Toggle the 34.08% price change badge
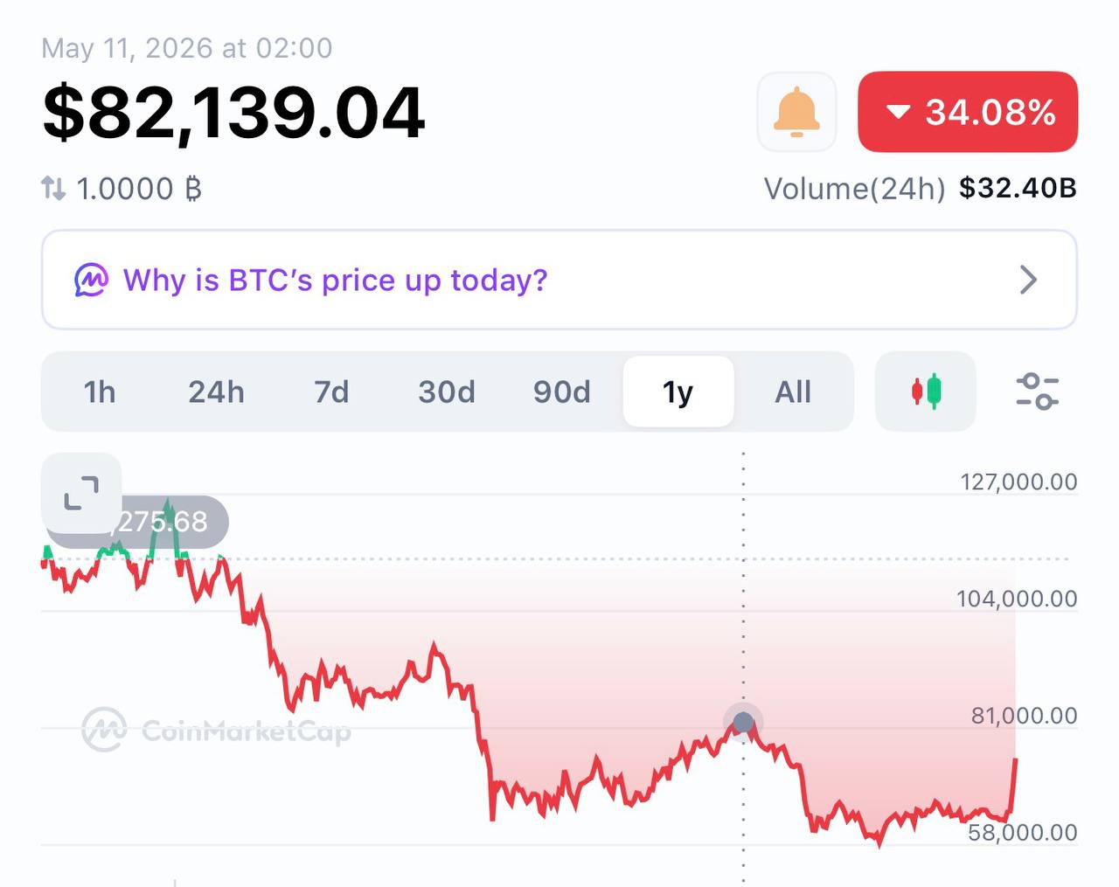The height and width of the screenshot is (887, 1119). point(968,112)
